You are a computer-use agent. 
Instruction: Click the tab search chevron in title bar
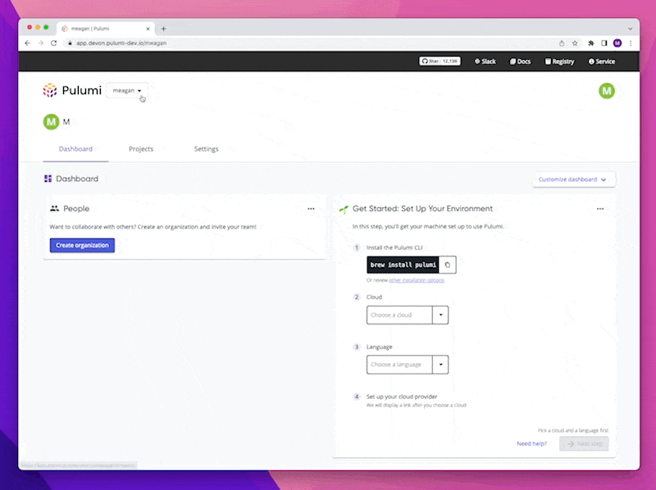(630, 29)
